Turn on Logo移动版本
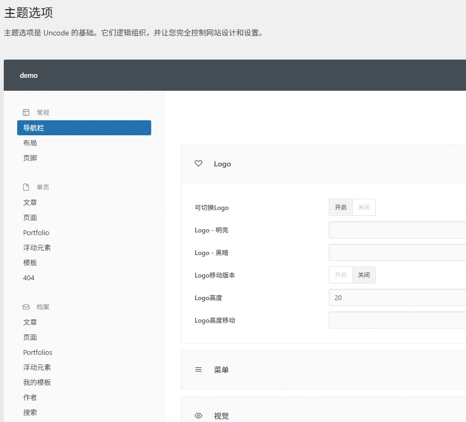 tap(340, 274)
